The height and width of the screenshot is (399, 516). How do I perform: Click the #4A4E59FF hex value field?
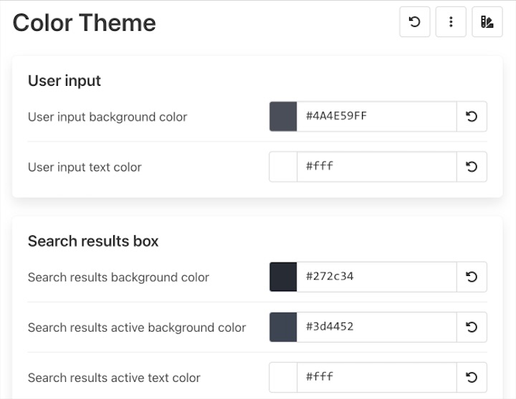click(x=376, y=117)
